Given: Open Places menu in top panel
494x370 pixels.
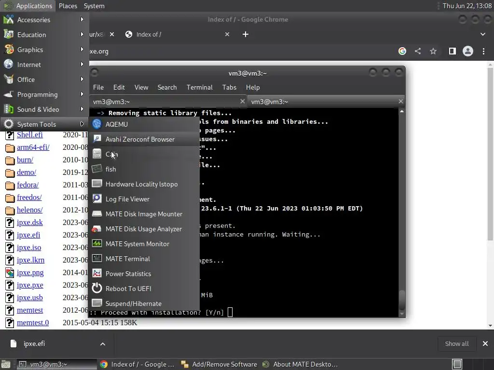Looking at the screenshot, I should [68, 6].
